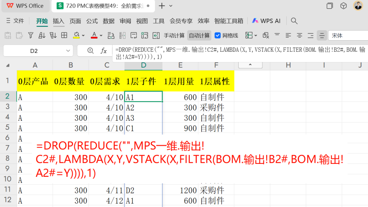The height and width of the screenshot is (207, 368).
Task: Center text horizontally
Action: 299,36
